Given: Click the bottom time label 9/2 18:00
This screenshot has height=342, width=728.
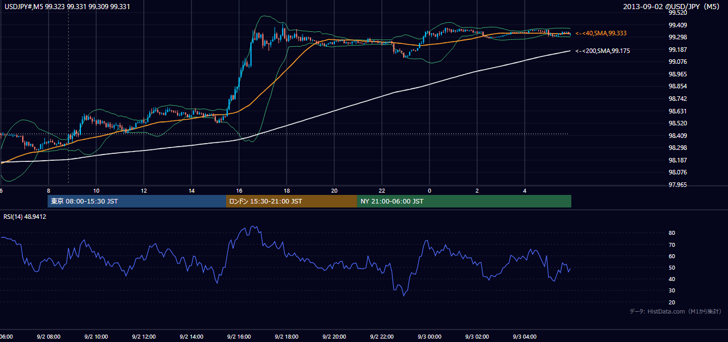Looking at the screenshot, I should pyautogui.click(x=286, y=336).
